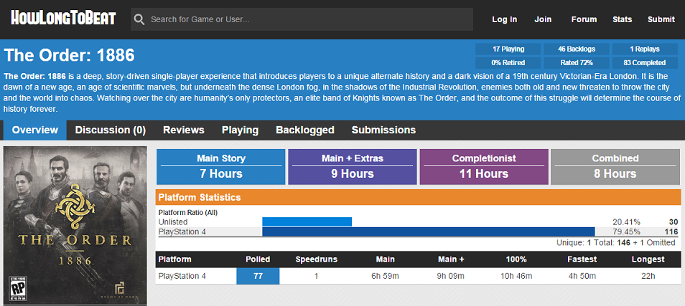Open the Submissions tab
The image size is (685, 306).
pyautogui.click(x=383, y=130)
